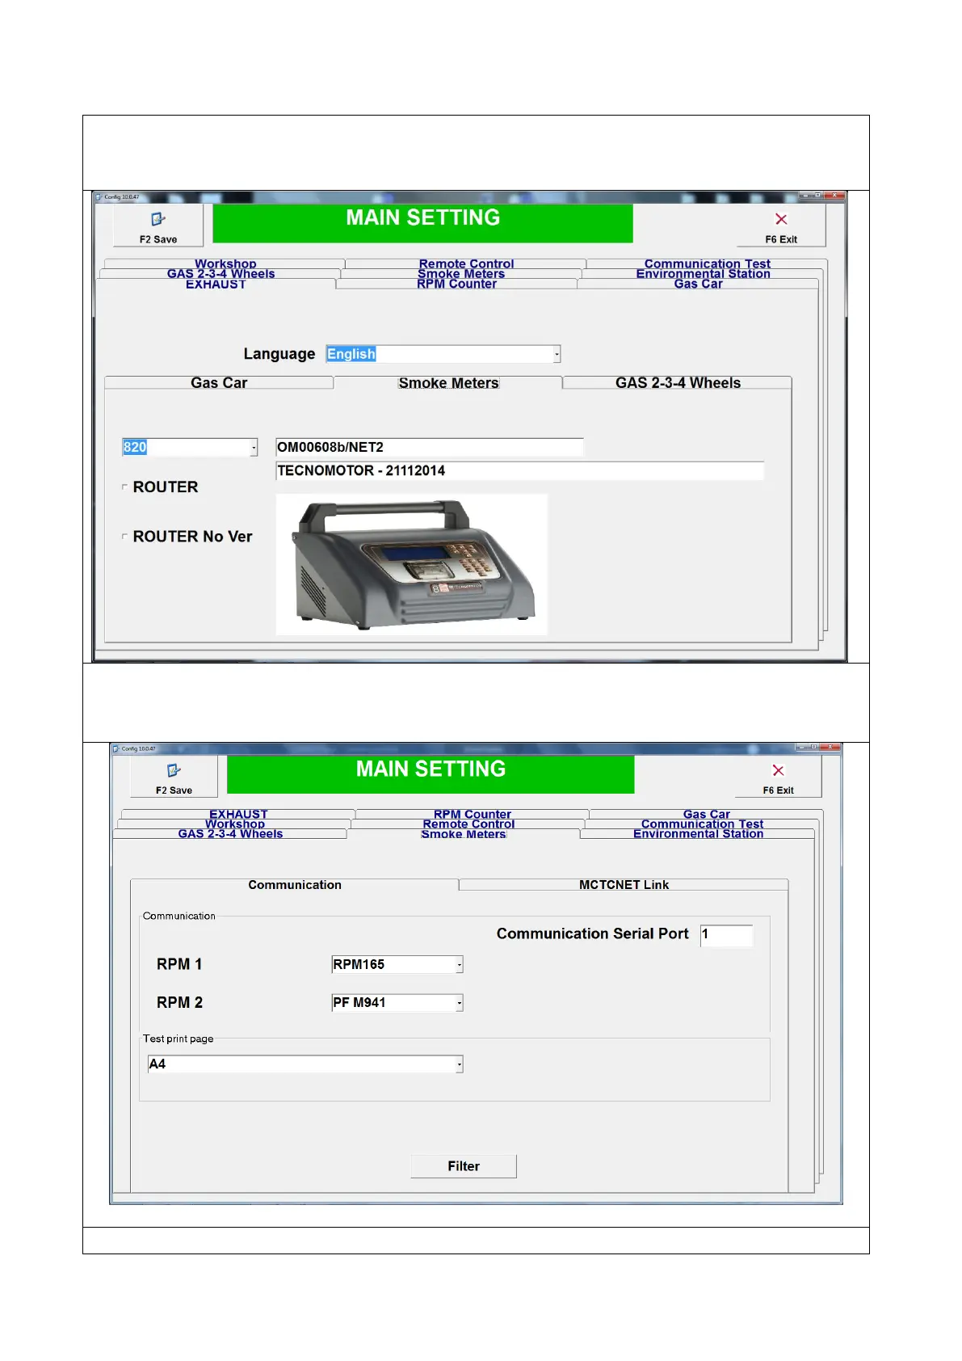962x1361 pixels.
Task: Select the MCTCNET Link sub-tab
Action: 624,884
